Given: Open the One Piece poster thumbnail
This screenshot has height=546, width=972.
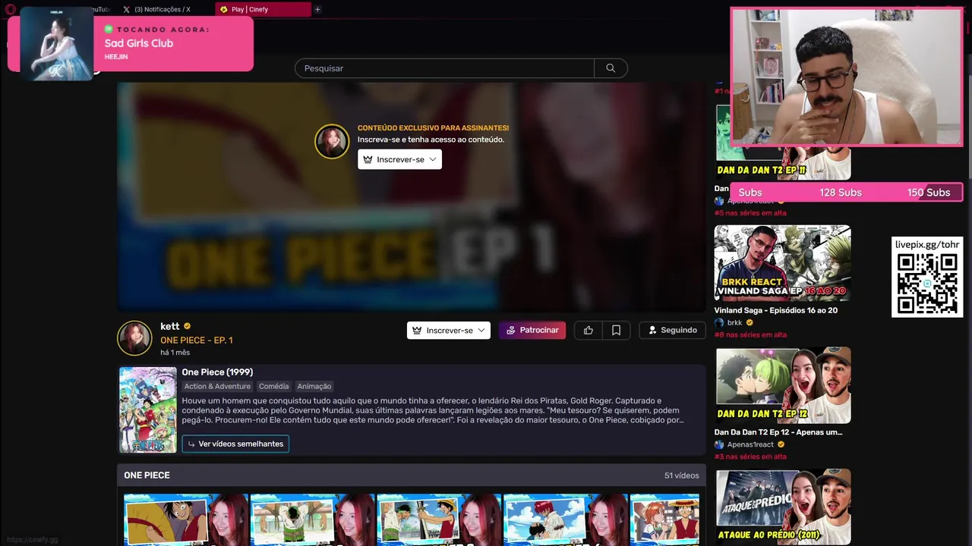Looking at the screenshot, I should click(148, 409).
